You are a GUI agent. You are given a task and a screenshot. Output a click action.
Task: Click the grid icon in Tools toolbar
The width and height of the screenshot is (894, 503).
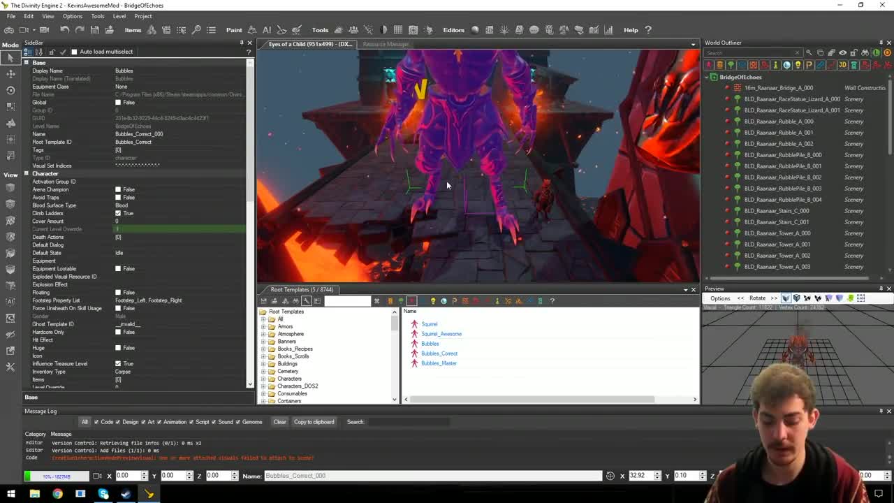point(398,29)
